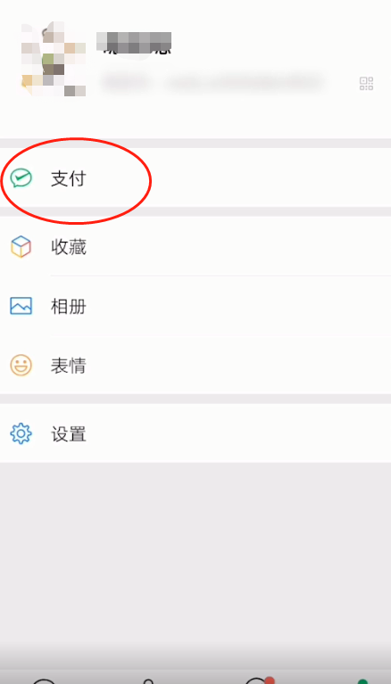Screen dimensions: 391x684
Task: Switch to the Chats bottom tab
Action: pyautogui.click(x=45, y=680)
